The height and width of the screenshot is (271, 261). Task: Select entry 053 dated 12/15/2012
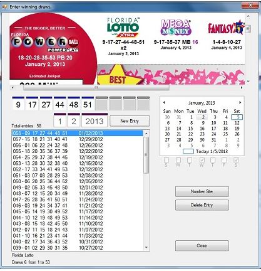pyautogui.click(x=78, y=163)
